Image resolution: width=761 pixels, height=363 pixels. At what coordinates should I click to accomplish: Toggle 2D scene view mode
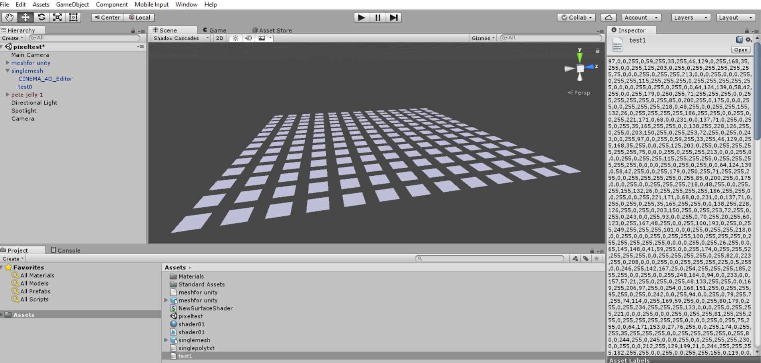pos(219,38)
